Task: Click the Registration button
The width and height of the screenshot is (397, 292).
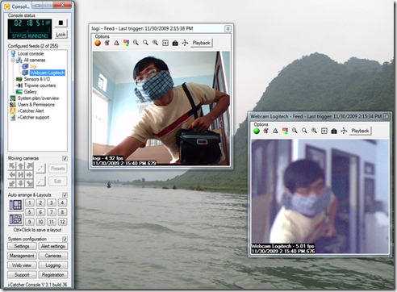Action: [53, 275]
